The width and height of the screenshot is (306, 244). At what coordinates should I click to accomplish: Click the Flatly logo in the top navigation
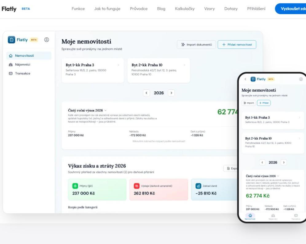[x=9, y=9]
